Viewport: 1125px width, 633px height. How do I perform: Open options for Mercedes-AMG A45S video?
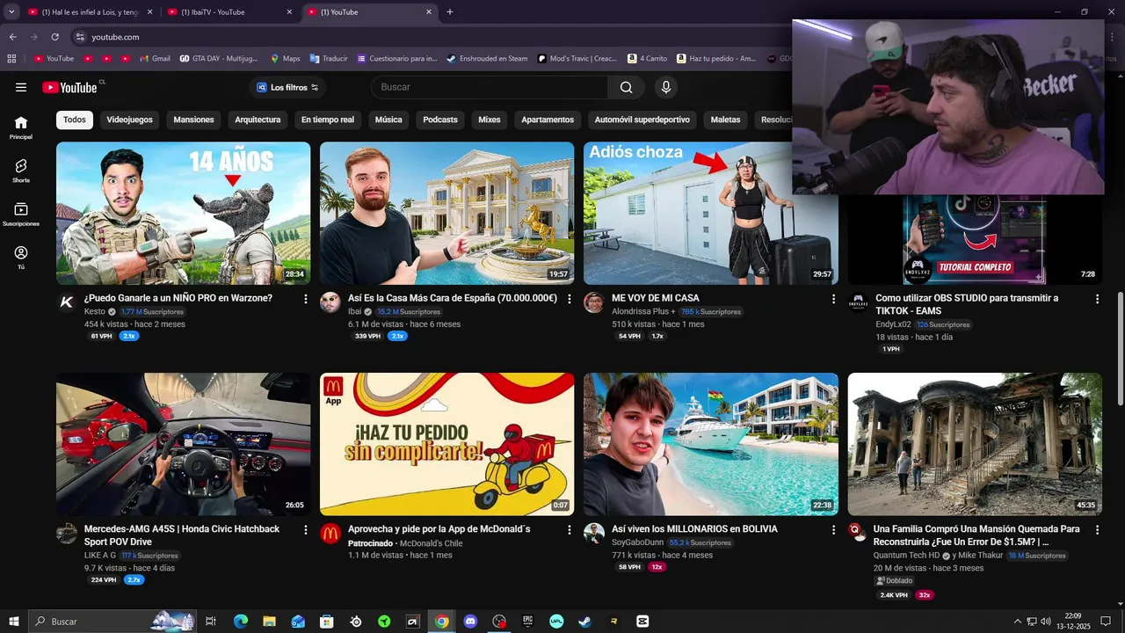click(306, 530)
